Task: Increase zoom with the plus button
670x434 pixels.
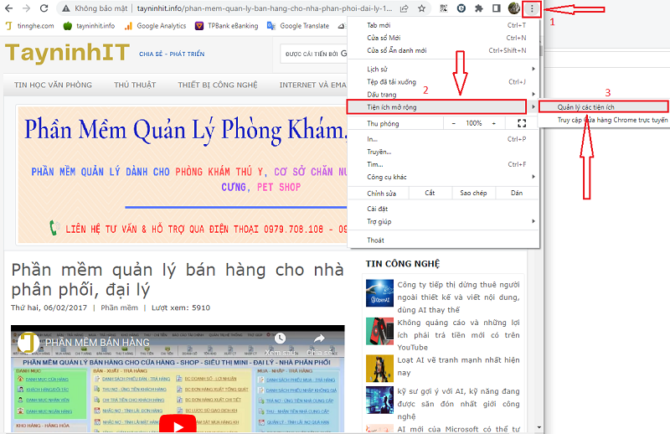Action: (494, 123)
